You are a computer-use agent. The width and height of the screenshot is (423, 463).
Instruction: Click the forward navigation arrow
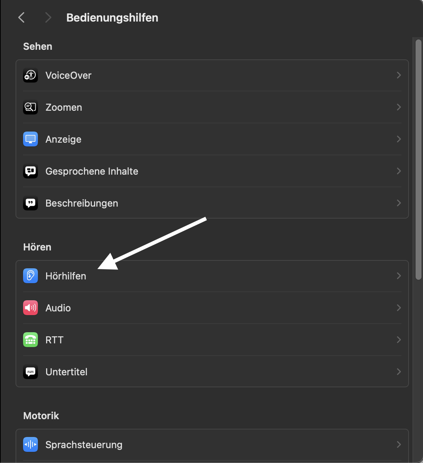[48, 17]
